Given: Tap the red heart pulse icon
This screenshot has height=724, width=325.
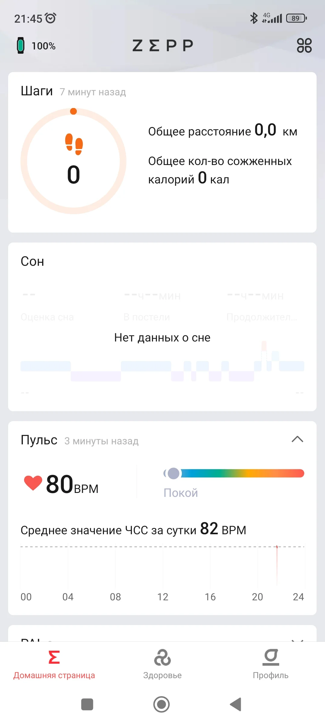Looking at the screenshot, I should tap(33, 483).
